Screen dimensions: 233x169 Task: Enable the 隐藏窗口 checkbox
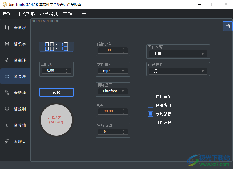pos(150,105)
